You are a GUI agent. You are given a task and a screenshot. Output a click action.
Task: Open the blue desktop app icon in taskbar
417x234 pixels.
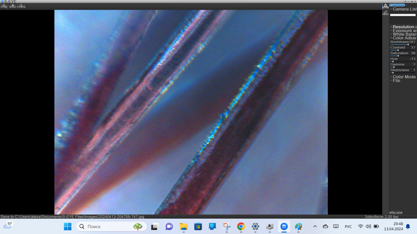(x=212, y=226)
